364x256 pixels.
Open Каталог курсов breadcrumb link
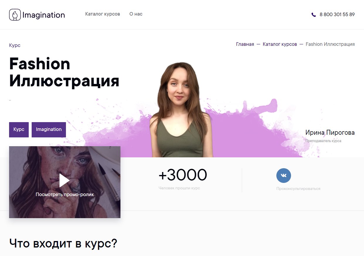point(280,44)
